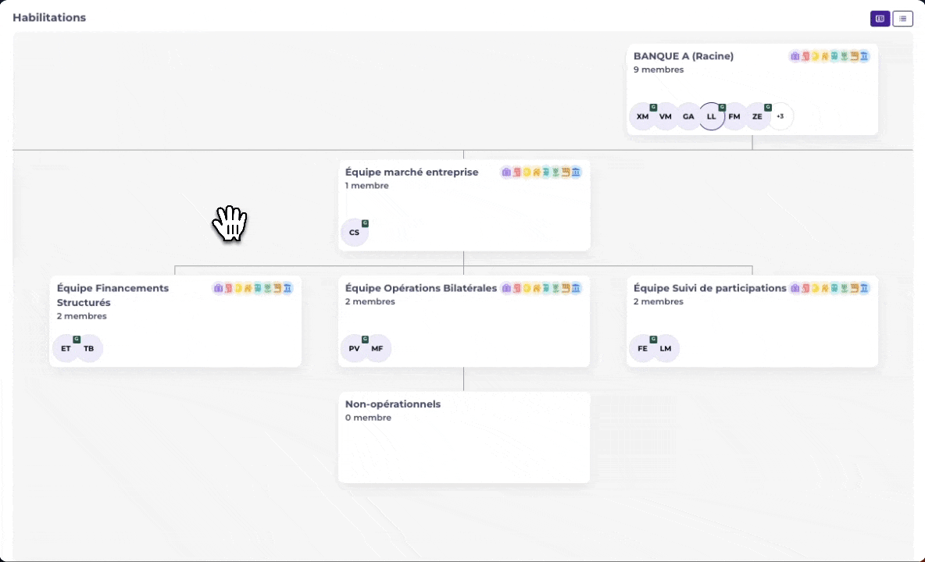Open the CS member in Équipe marché entreprise
Image resolution: width=925 pixels, height=562 pixels.
click(x=354, y=232)
